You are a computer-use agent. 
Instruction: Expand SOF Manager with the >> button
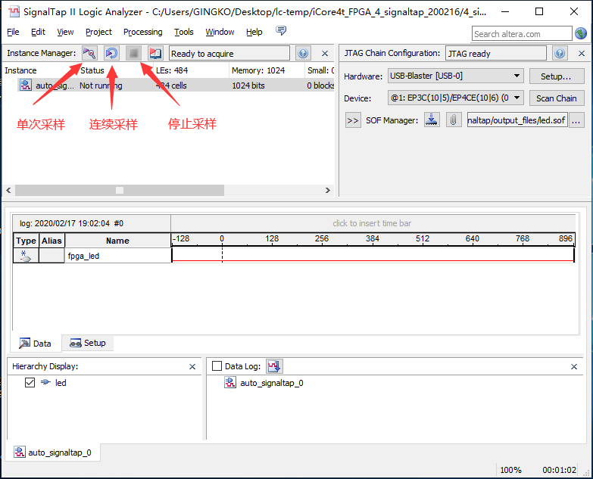[x=353, y=120]
